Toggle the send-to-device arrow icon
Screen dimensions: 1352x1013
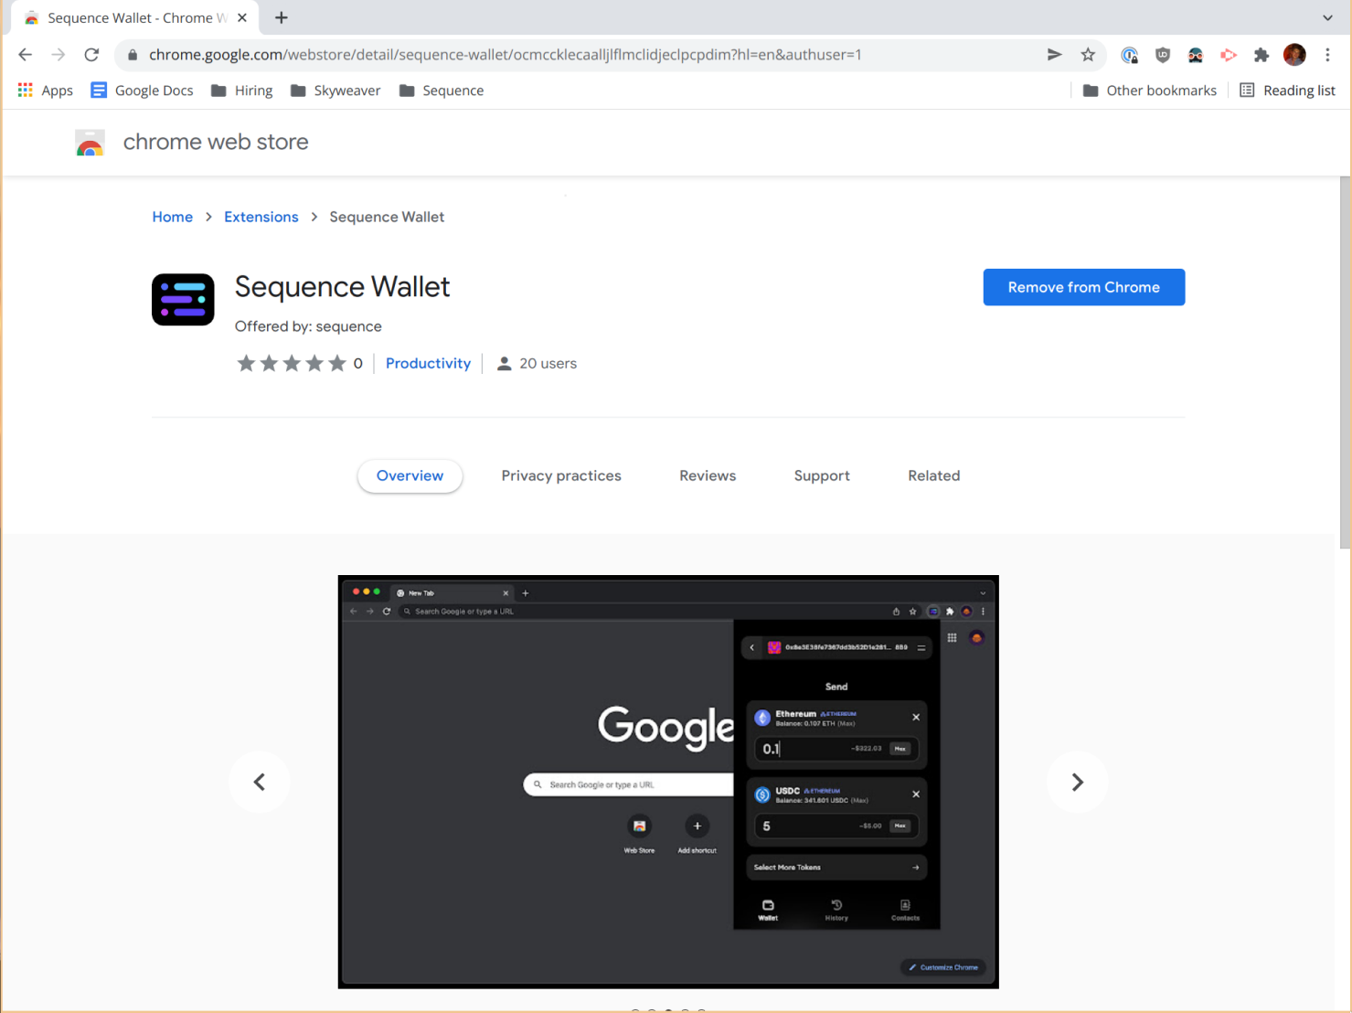click(x=1054, y=55)
